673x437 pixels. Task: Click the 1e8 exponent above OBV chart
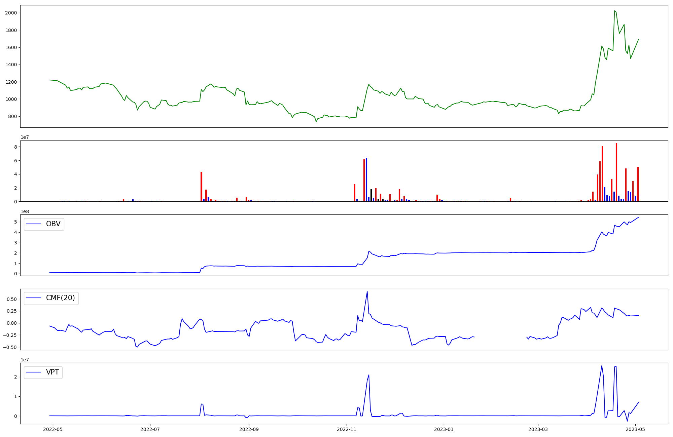point(25,211)
